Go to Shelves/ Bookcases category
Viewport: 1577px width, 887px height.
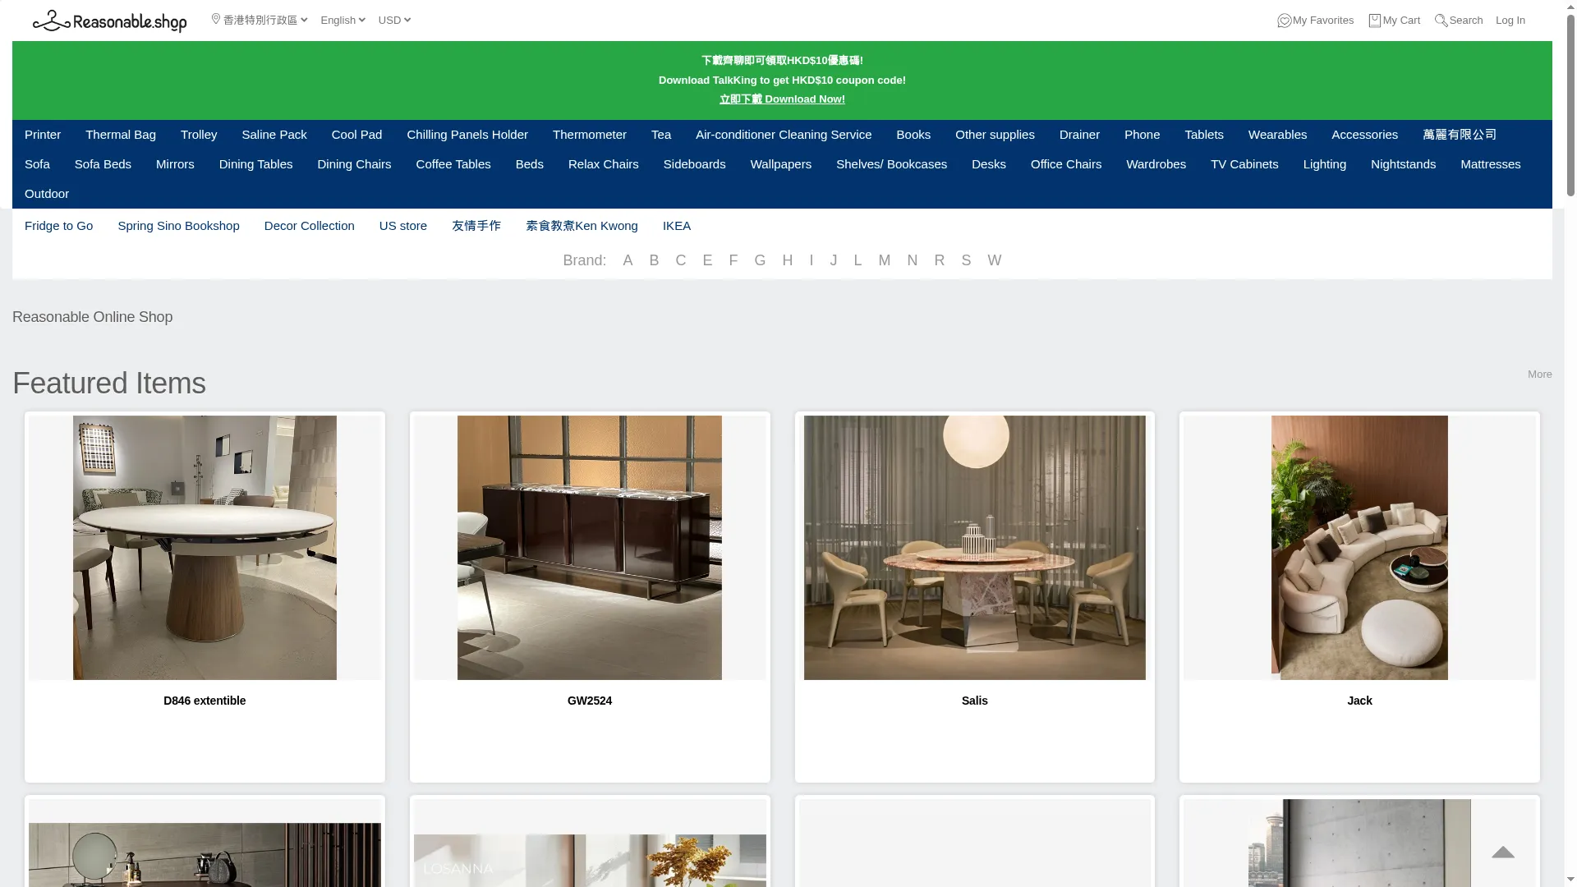pos(891,164)
